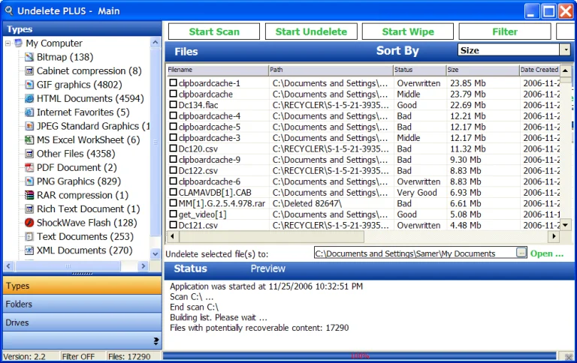The width and height of the screenshot is (577, 363).
Task: Click the scan progress bar
Action: pyautogui.click(x=360, y=356)
